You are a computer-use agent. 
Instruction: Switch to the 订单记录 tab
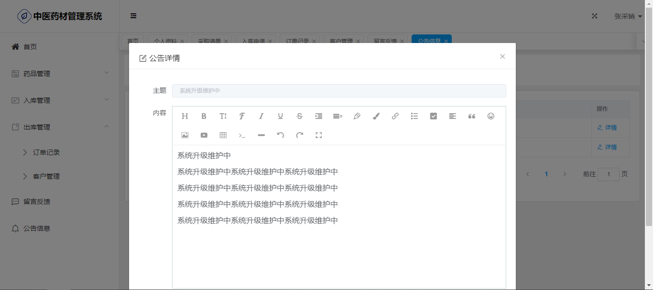point(297,41)
